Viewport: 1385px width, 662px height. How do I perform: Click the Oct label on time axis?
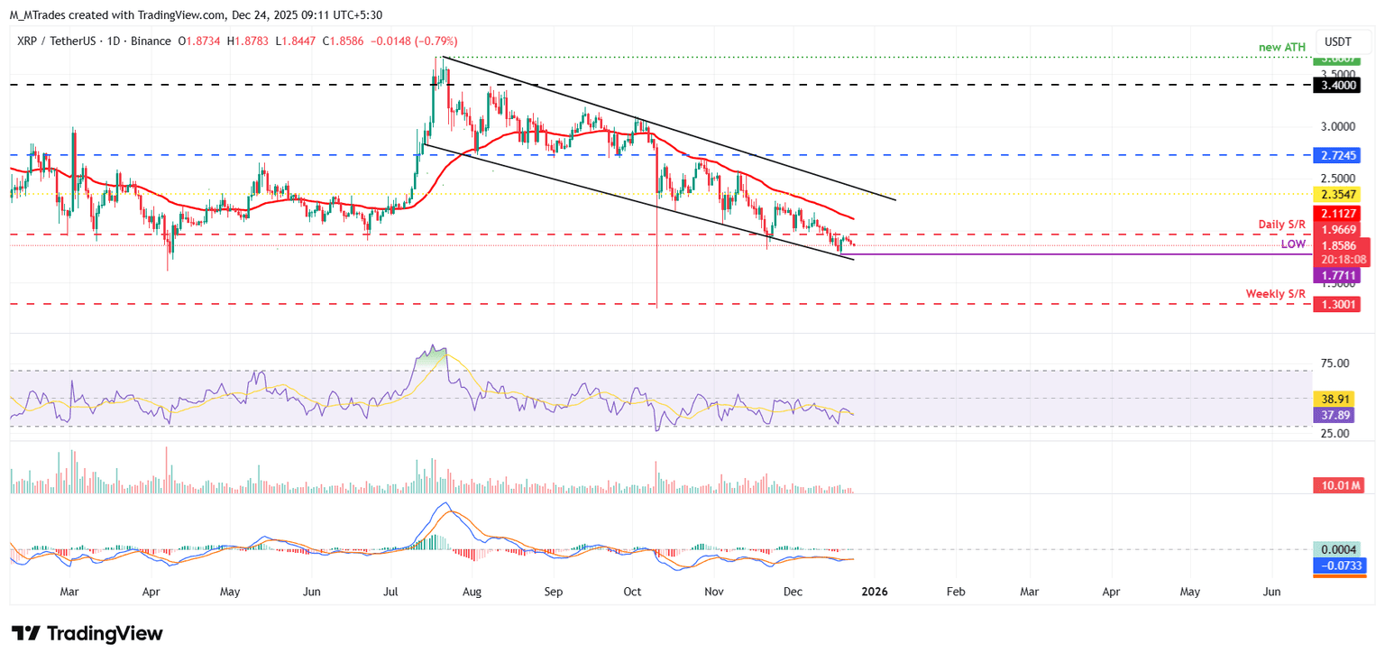(x=631, y=592)
